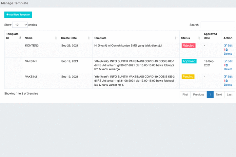Viewport: 236px width, 157px height.
Task: Sort table by Create Date arrows
Action: 89,38
